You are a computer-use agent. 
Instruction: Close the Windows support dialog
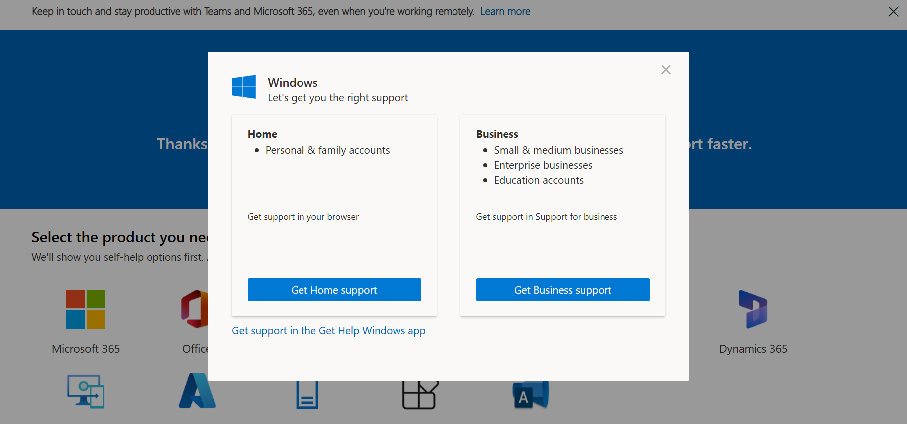pyautogui.click(x=666, y=70)
